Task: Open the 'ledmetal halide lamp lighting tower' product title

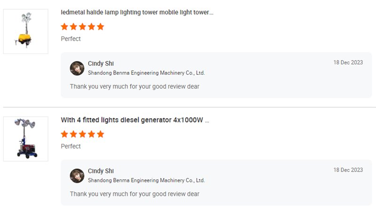Action: point(137,12)
